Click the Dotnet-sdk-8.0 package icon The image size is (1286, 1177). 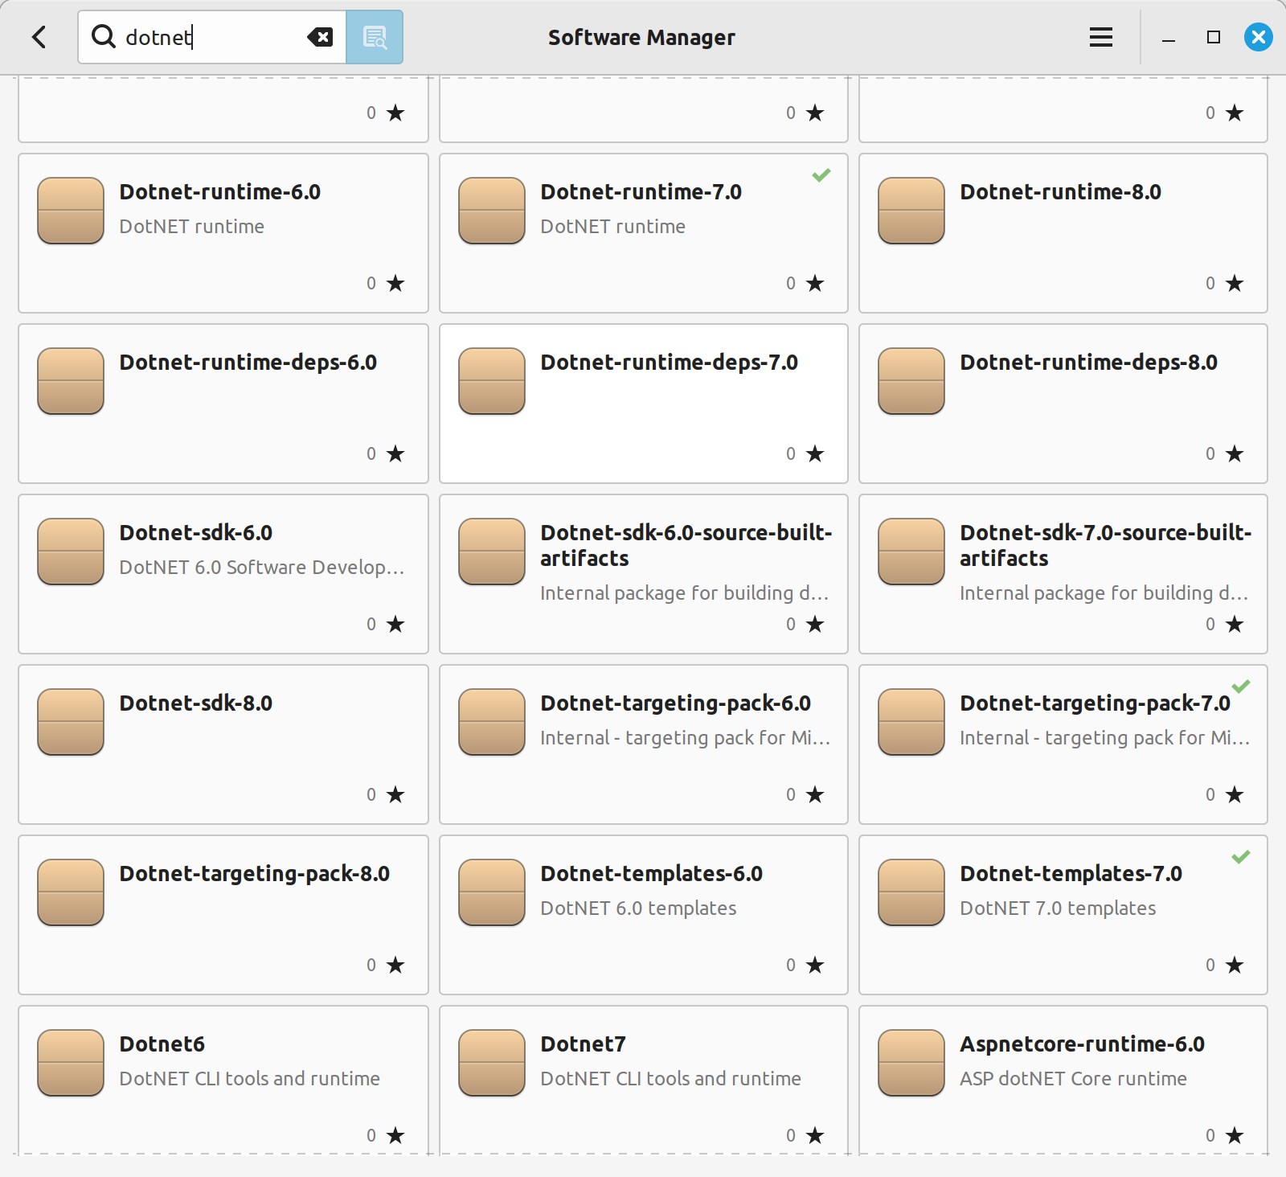tap(71, 722)
